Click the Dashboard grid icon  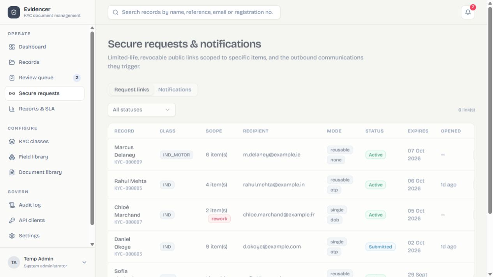(x=12, y=47)
